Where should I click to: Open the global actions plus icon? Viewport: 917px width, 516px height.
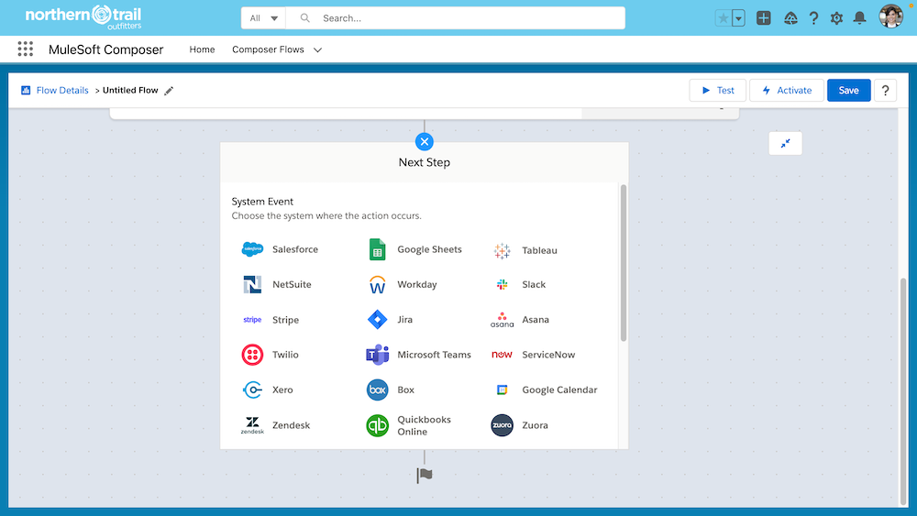763,18
